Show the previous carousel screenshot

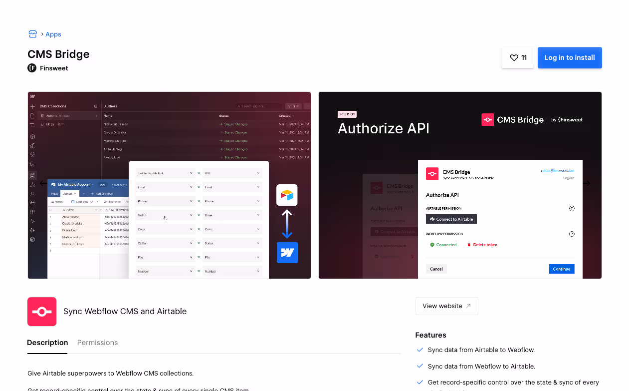pos(43,183)
